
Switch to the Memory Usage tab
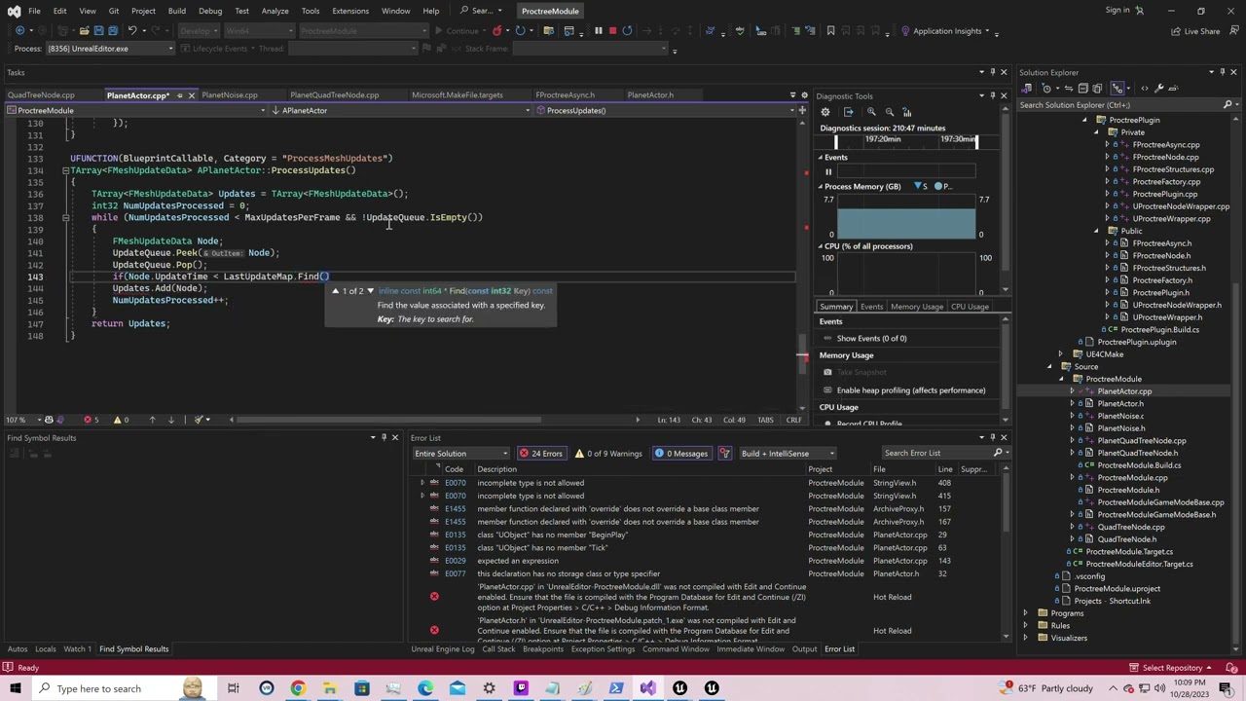pos(917,307)
